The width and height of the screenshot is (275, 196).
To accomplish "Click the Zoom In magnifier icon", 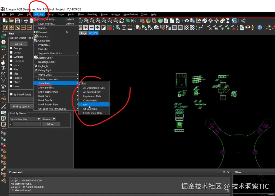I will (x=98, y=21).
